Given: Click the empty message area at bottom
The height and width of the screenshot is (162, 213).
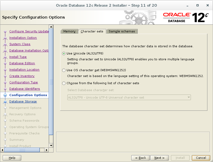Looking at the screenshot, I should tap(133, 142).
